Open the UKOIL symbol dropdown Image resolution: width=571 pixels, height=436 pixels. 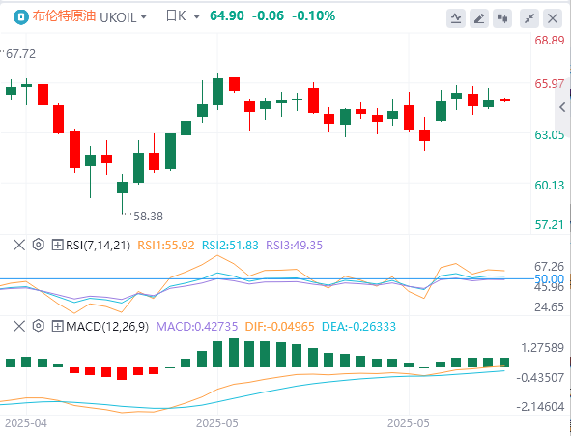pyautogui.click(x=123, y=17)
